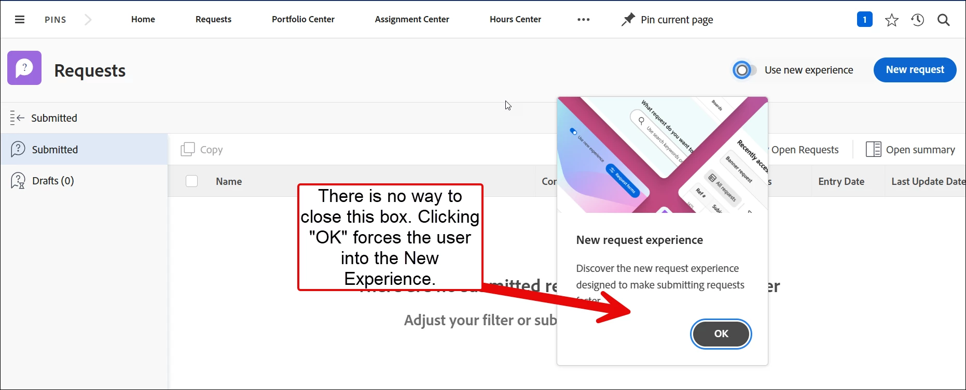Click the New request button
This screenshot has height=390, width=966.
[x=915, y=70]
